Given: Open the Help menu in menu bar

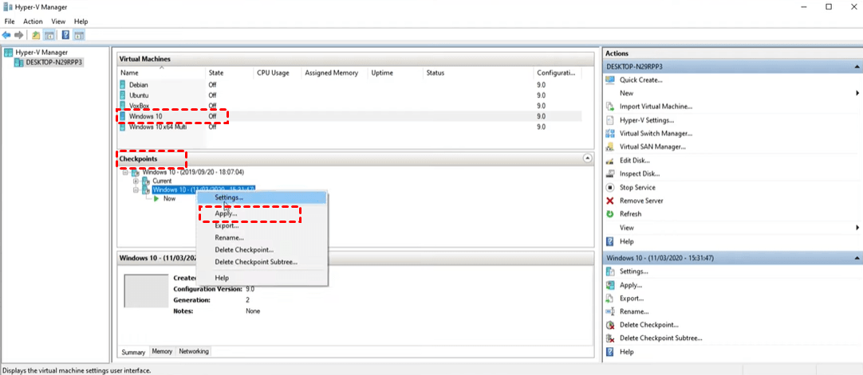Looking at the screenshot, I should tap(81, 21).
